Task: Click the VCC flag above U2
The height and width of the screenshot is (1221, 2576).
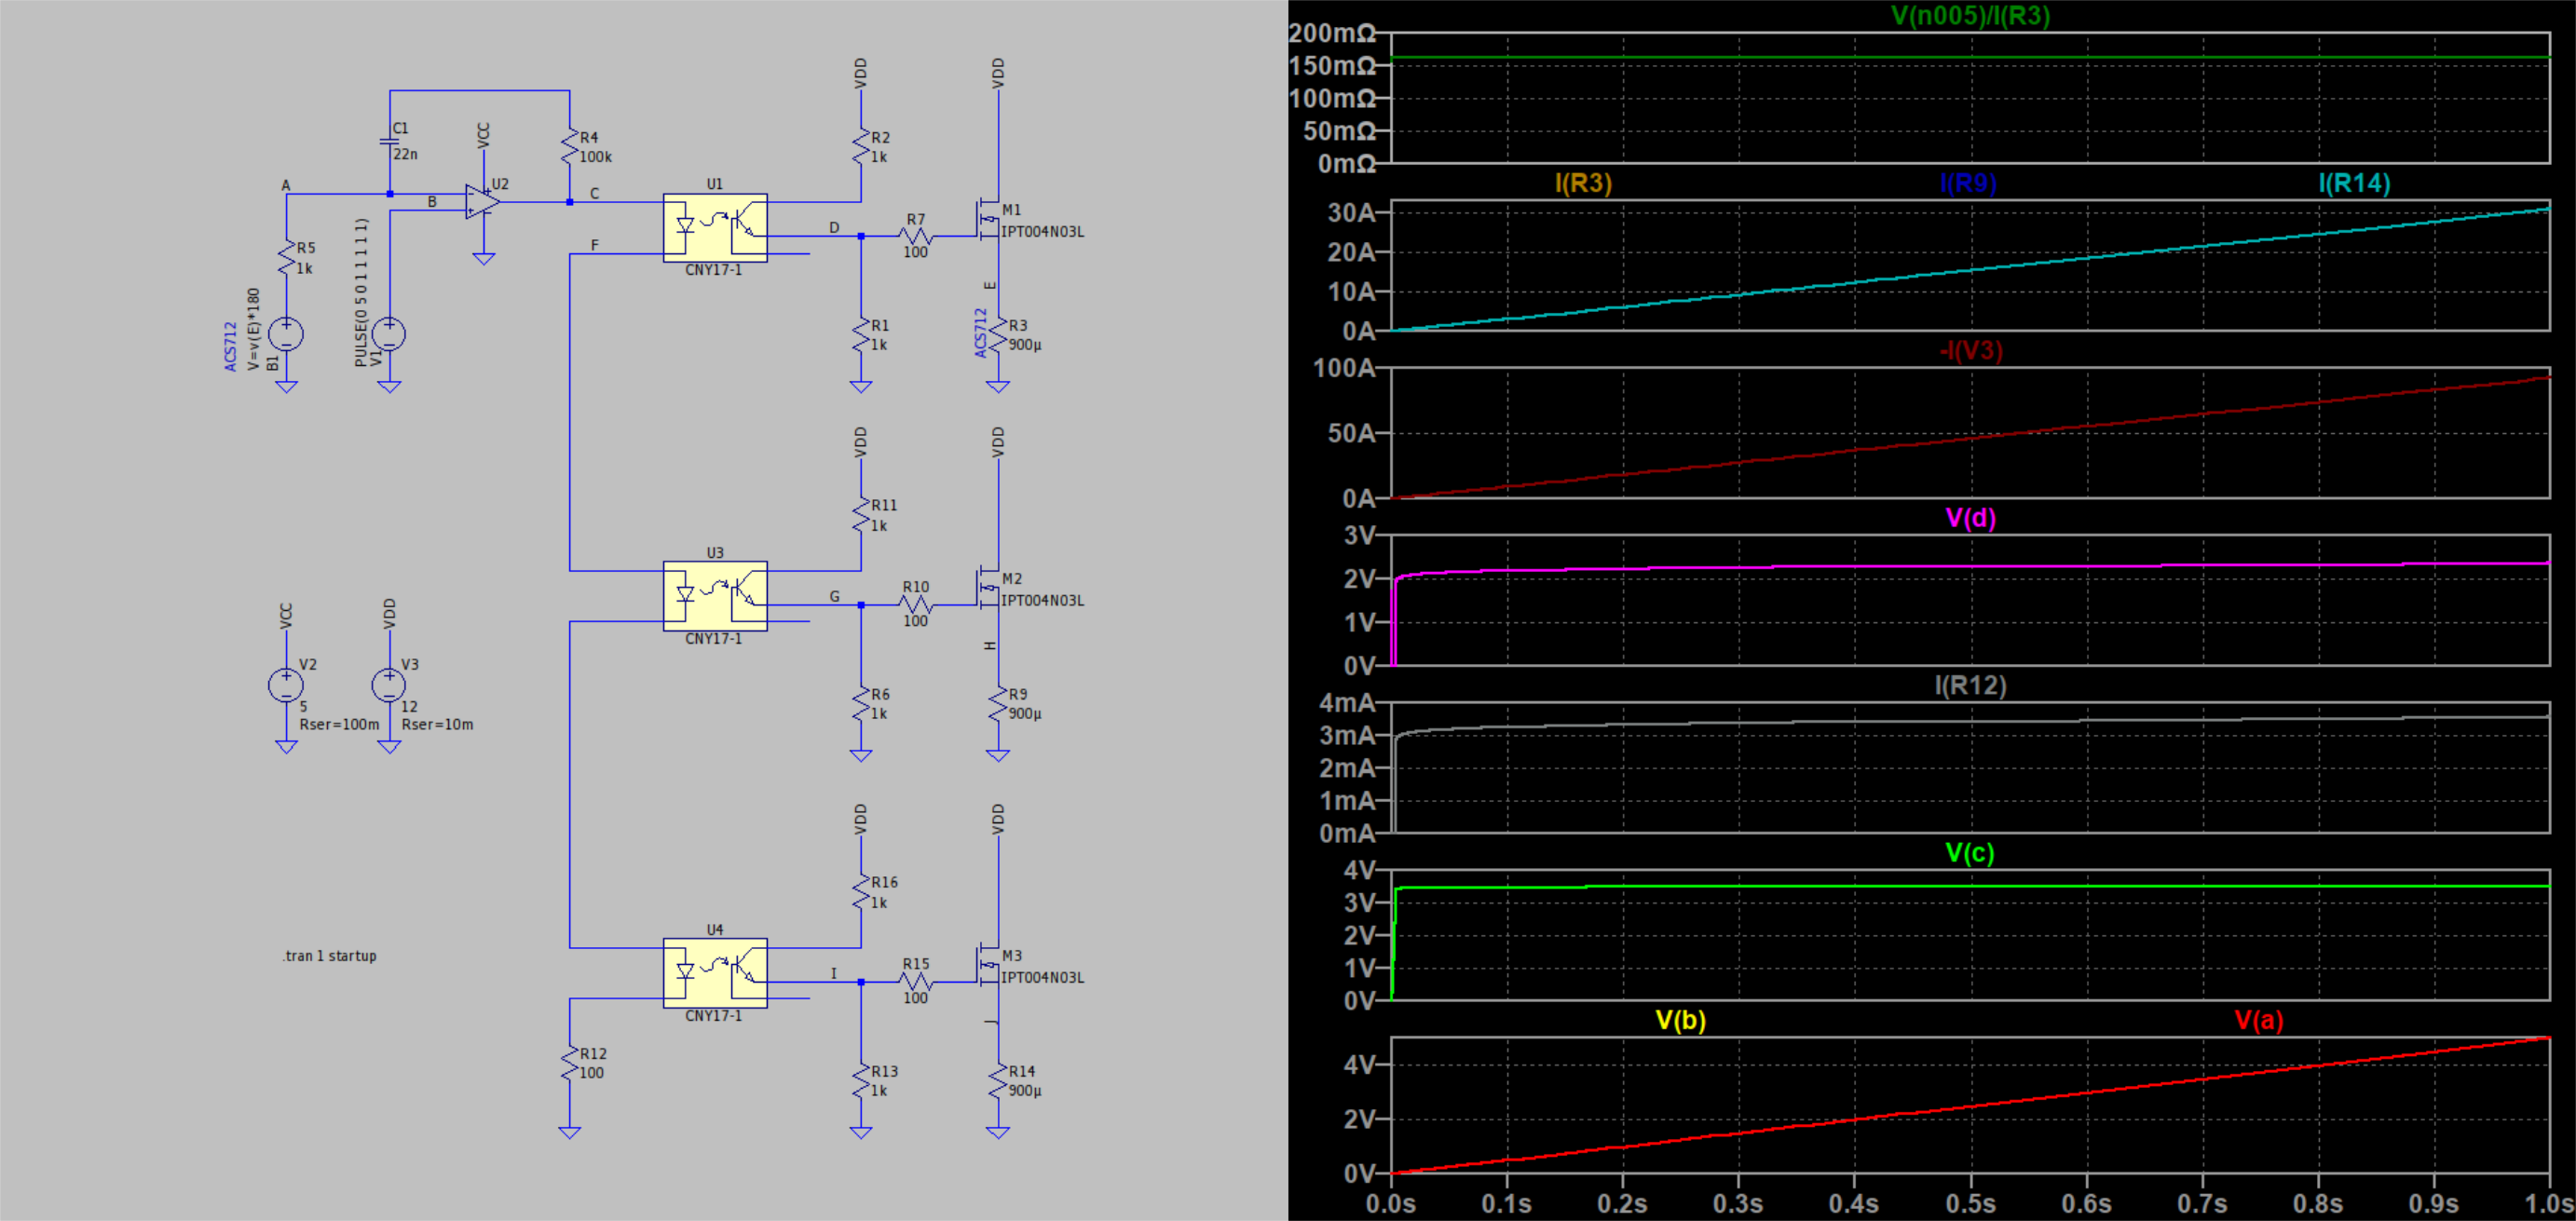Action: click(484, 136)
